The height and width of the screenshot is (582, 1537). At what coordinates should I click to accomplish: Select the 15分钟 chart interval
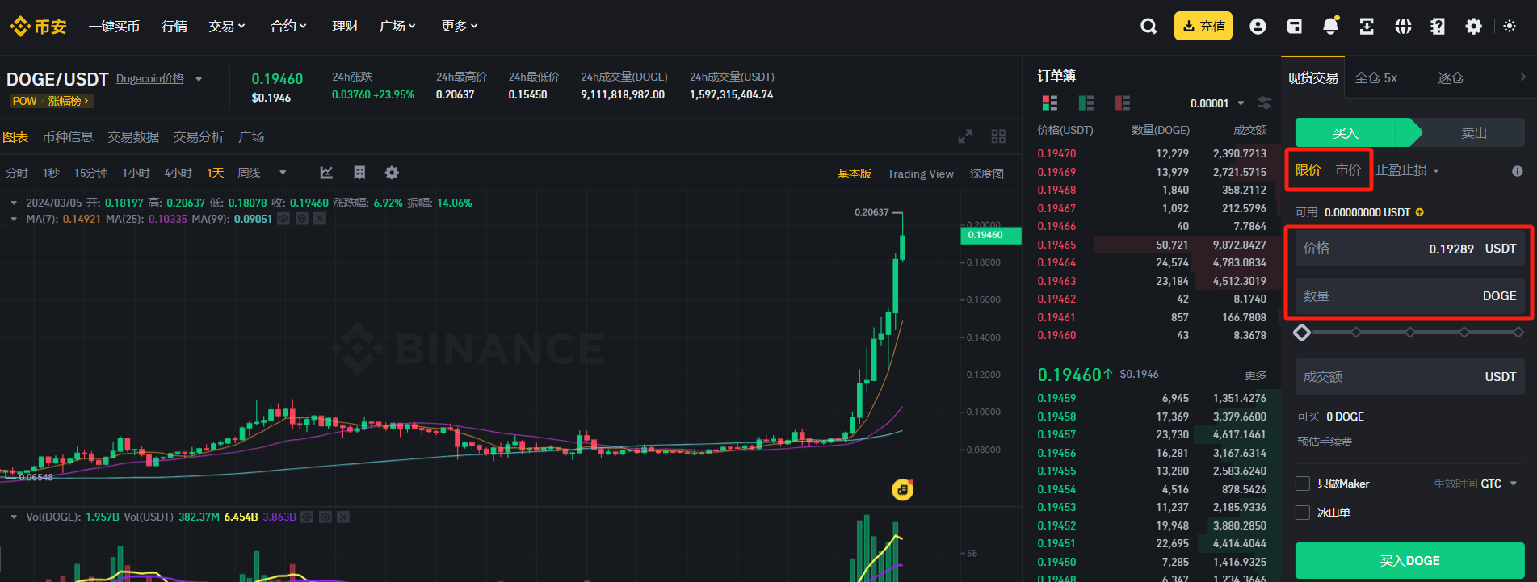90,173
